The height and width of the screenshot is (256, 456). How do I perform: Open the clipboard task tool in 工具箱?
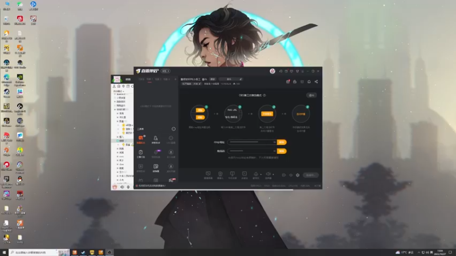click(x=141, y=153)
